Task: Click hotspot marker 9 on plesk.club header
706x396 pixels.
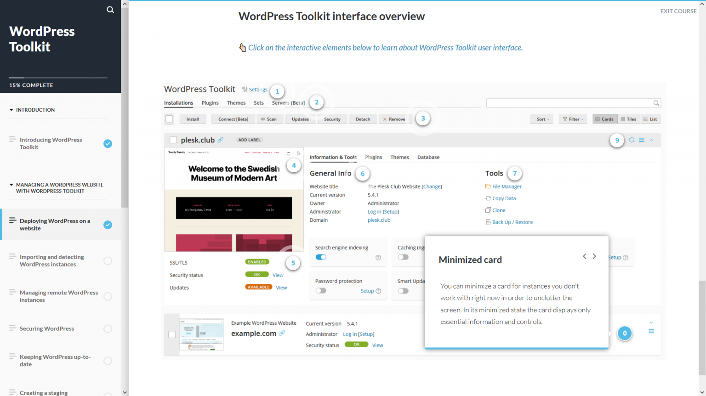Action: pyautogui.click(x=617, y=140)
